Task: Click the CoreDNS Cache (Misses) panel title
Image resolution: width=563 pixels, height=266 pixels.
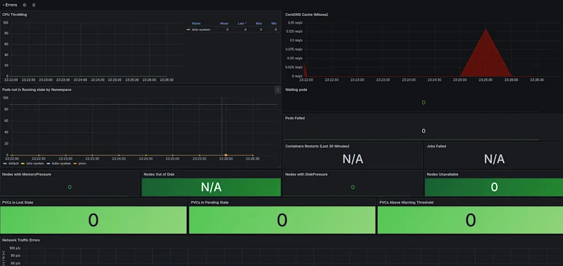Action: [306, 15]
